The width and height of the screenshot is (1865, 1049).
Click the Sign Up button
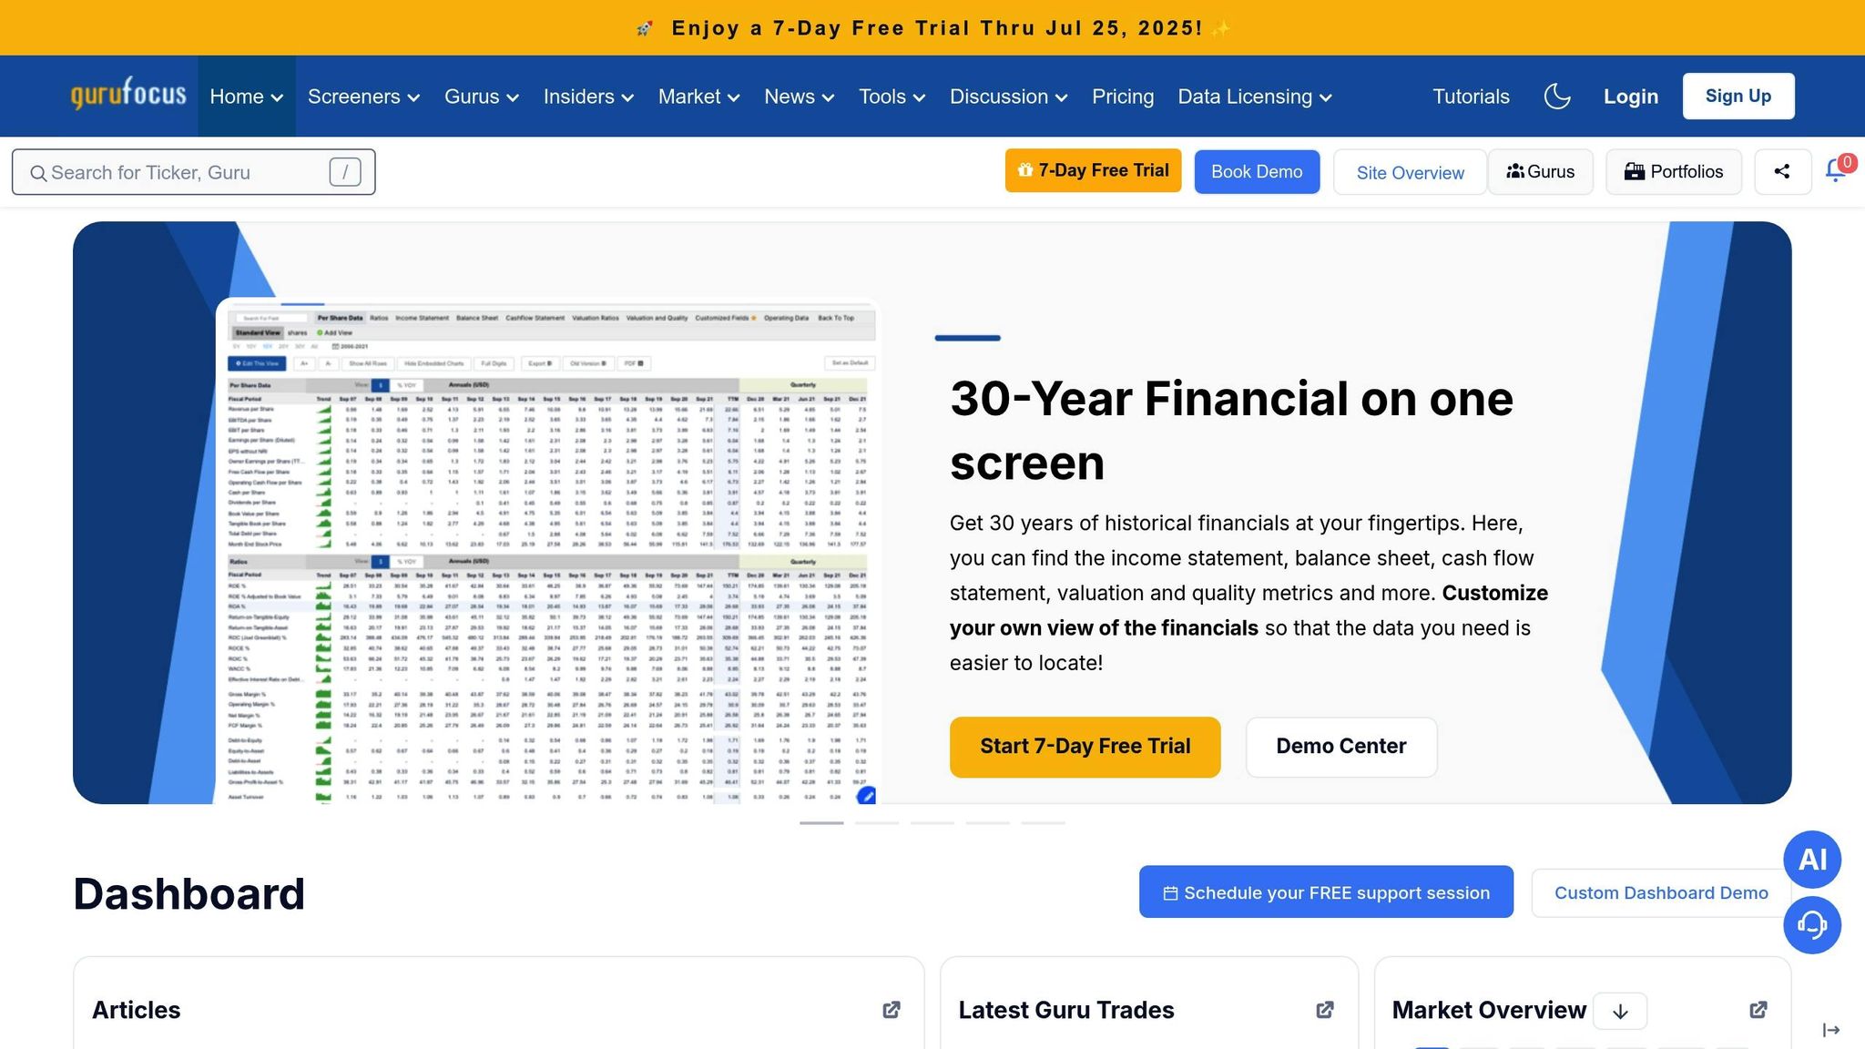pos(1738,96)
